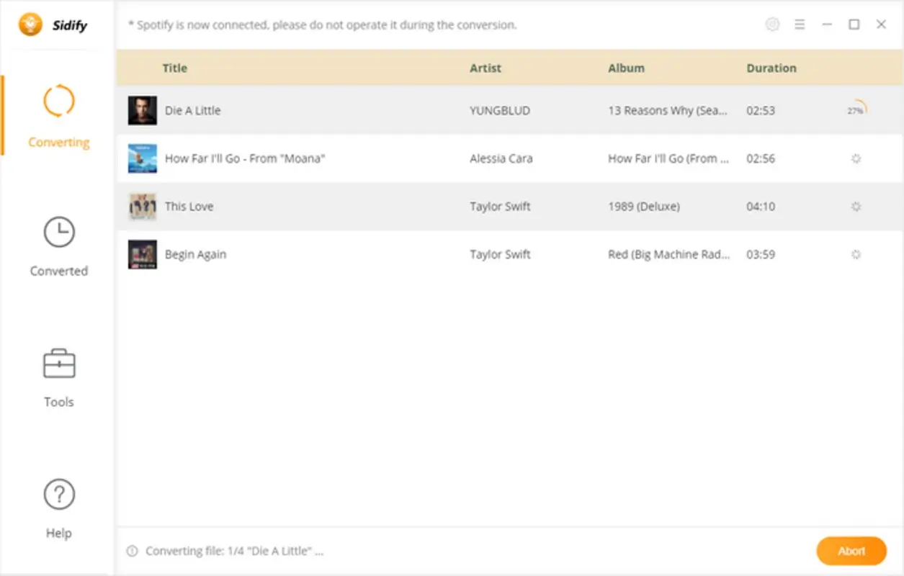Screen dimensions: 904x576
Task: Click the Title column header
Action: point(174,68)
